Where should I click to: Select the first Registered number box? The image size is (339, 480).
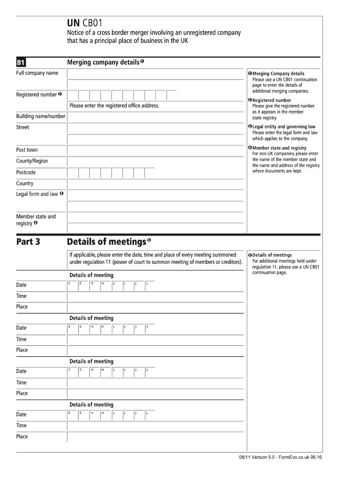pyautogui.click(x=72, y=95)
